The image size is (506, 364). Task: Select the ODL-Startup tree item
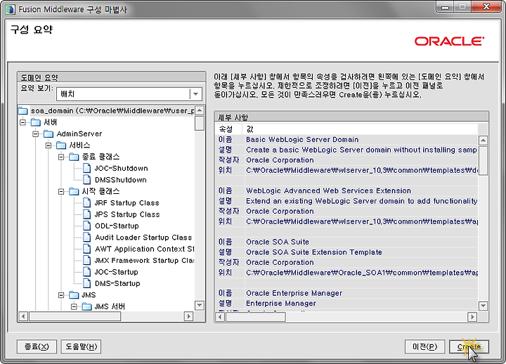click(117, 226)
